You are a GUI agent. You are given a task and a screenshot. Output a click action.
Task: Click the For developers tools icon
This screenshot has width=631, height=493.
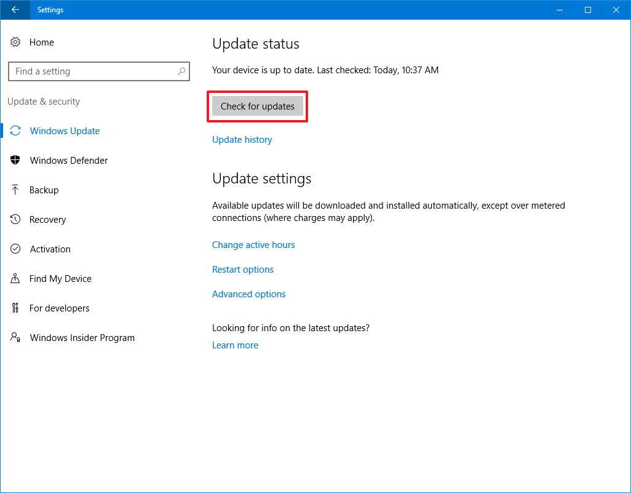(x=15, y=308)
